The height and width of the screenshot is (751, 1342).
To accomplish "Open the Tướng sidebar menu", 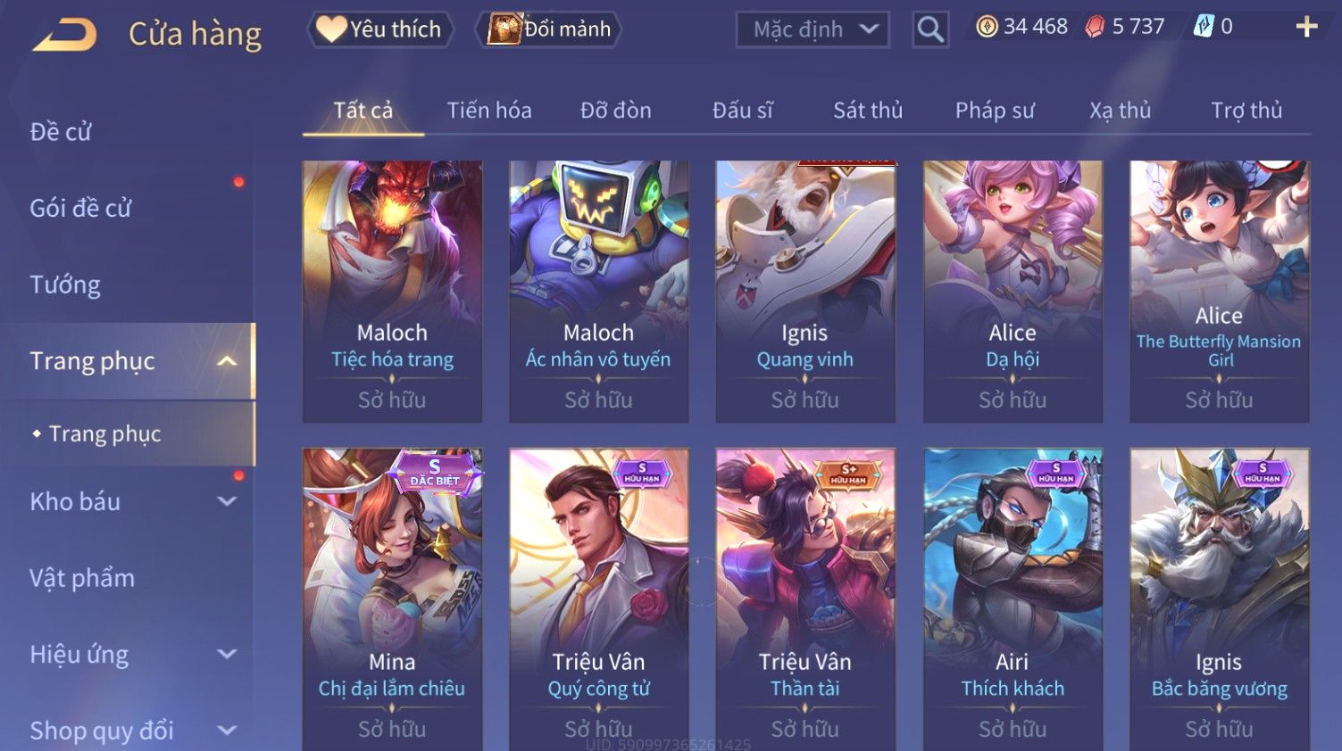I will (x=65, y=285).
